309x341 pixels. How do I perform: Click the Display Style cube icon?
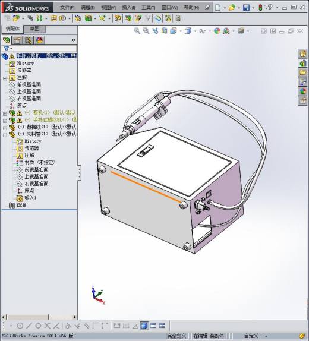click(188, 31)
